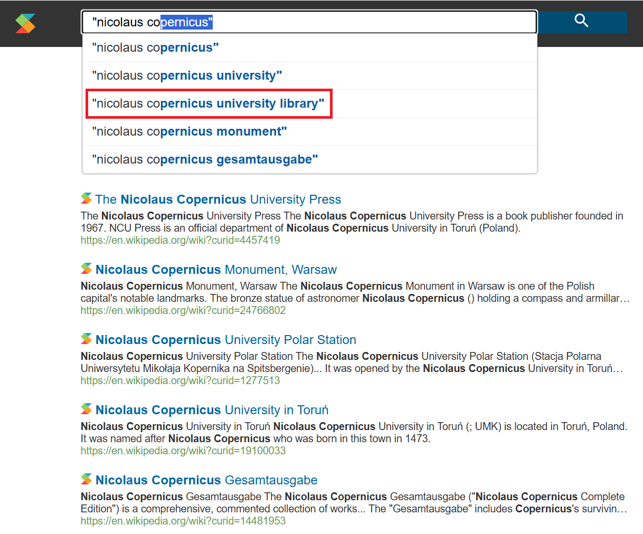Pick "nicolaus copernicus university library" suggestion

point(208,103)
